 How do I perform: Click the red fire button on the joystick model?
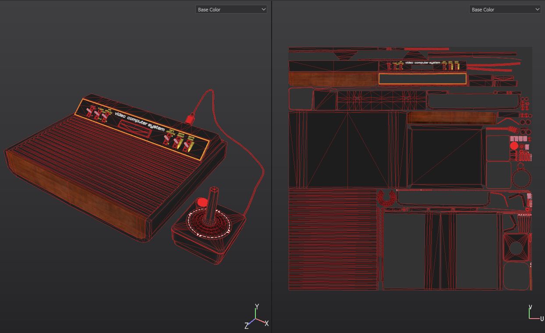coord(202,202)
